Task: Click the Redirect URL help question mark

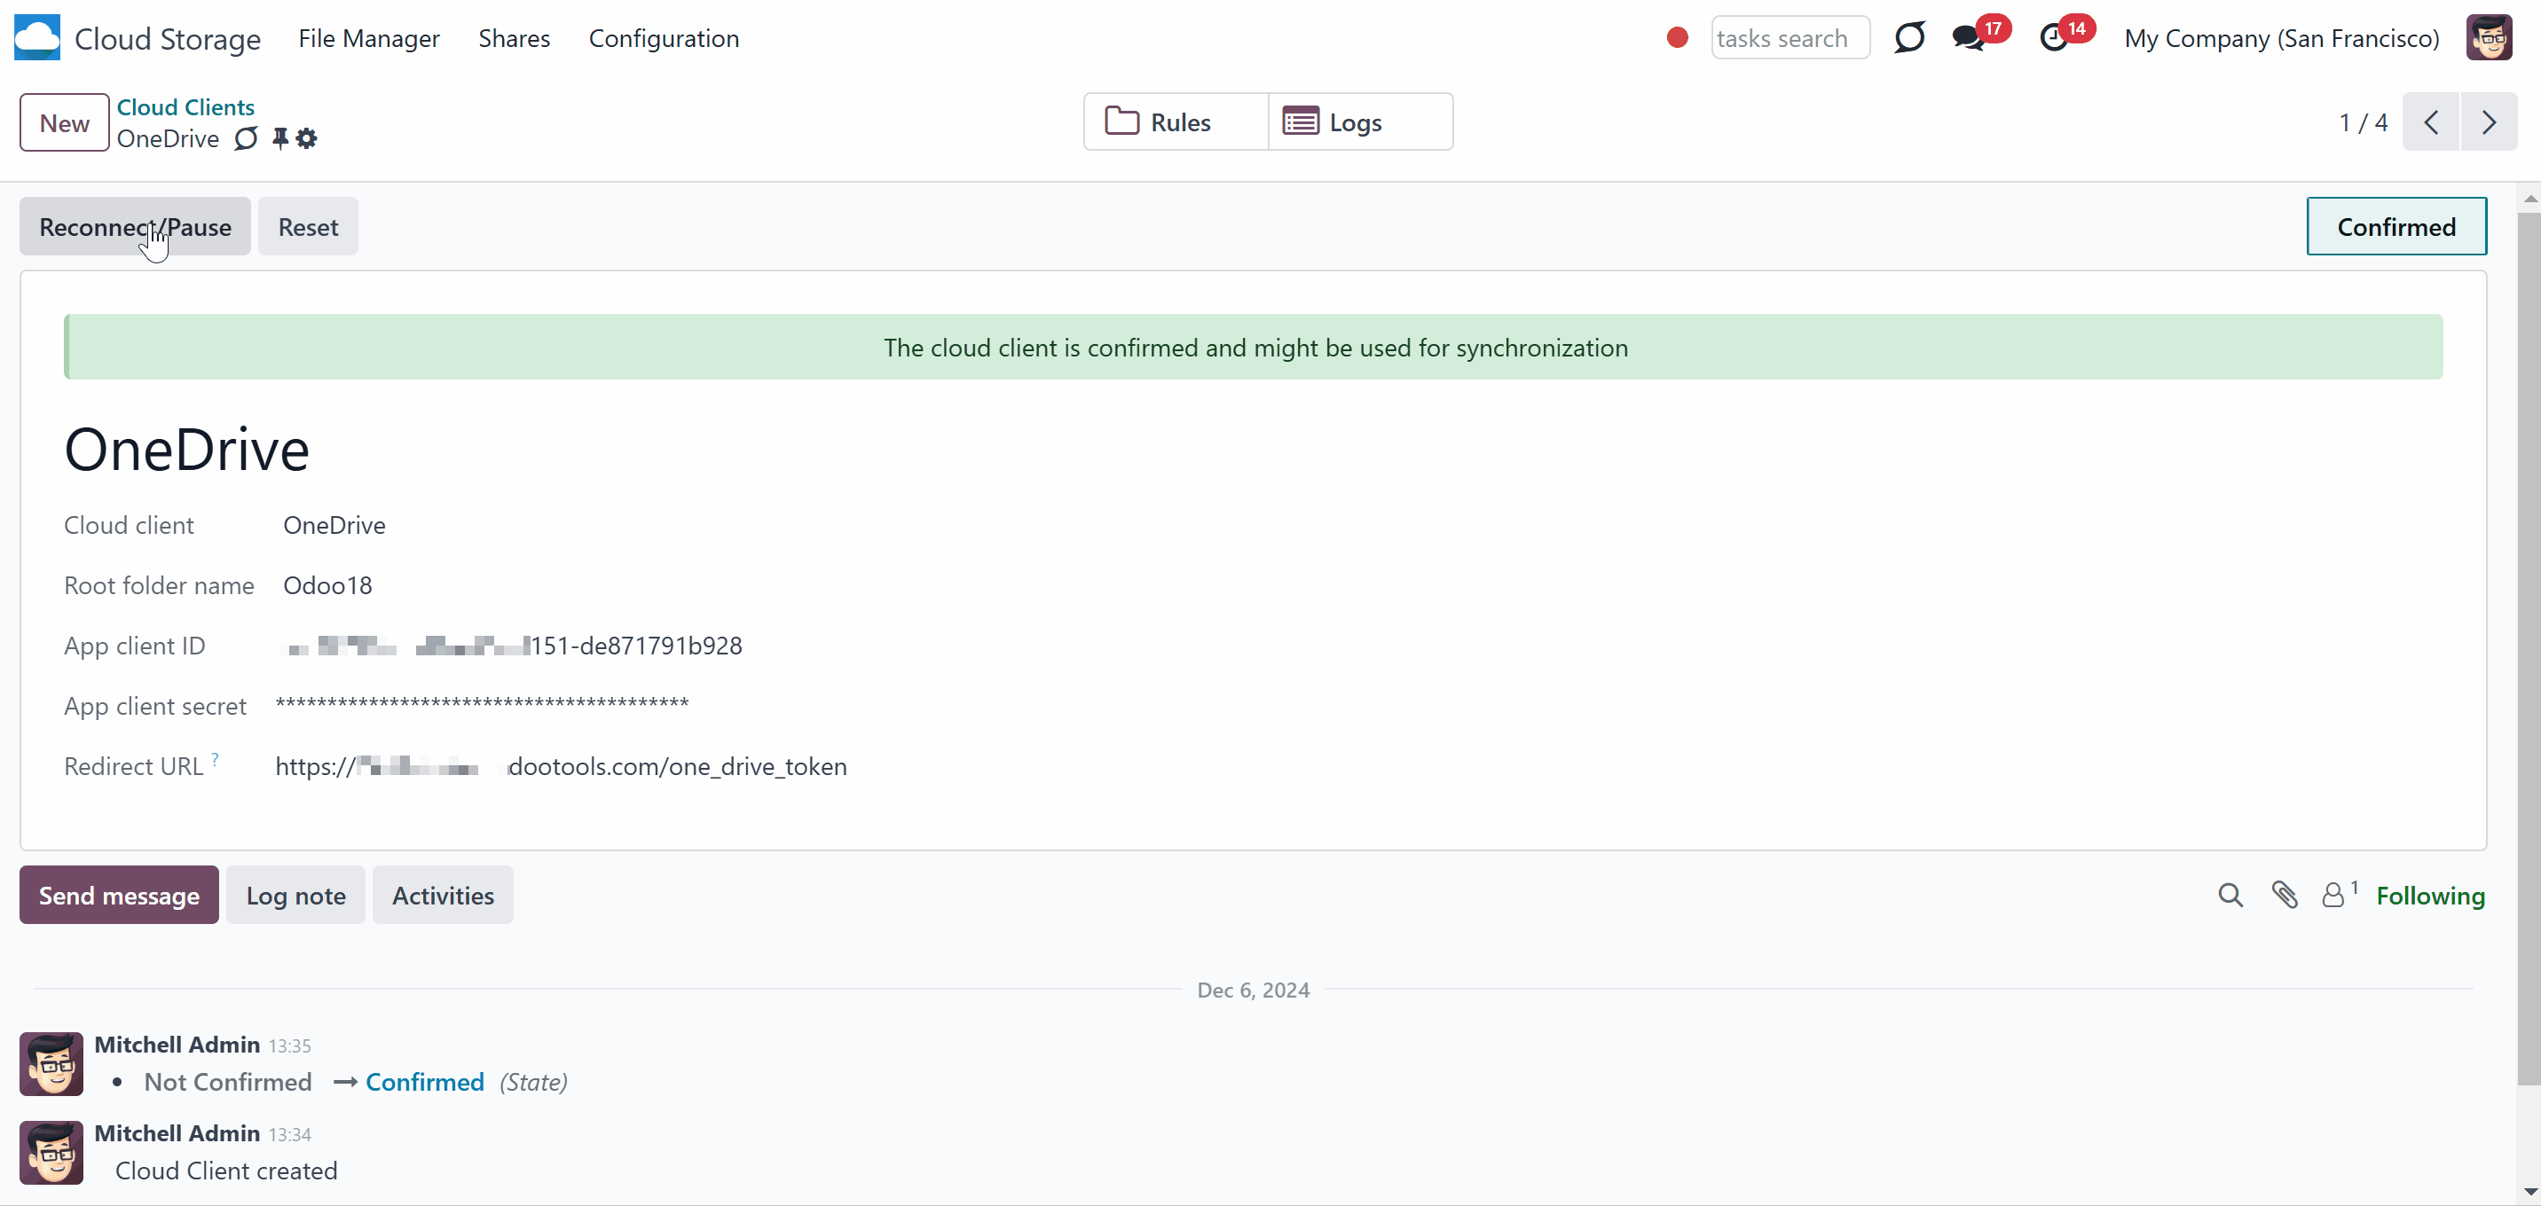Action: pos(215,758)
